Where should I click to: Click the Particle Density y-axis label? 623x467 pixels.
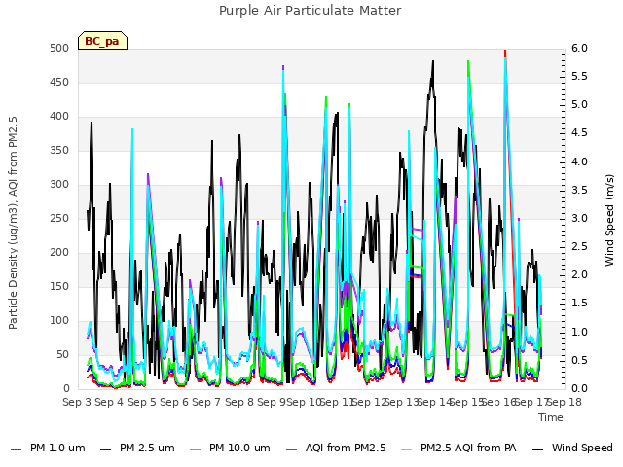coord(13,223)
